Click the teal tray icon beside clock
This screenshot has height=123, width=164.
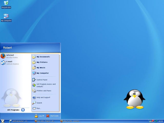pos(156,121)
